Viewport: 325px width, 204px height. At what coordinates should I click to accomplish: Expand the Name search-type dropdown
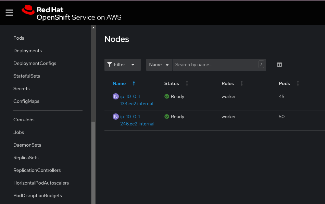point(159,65)
